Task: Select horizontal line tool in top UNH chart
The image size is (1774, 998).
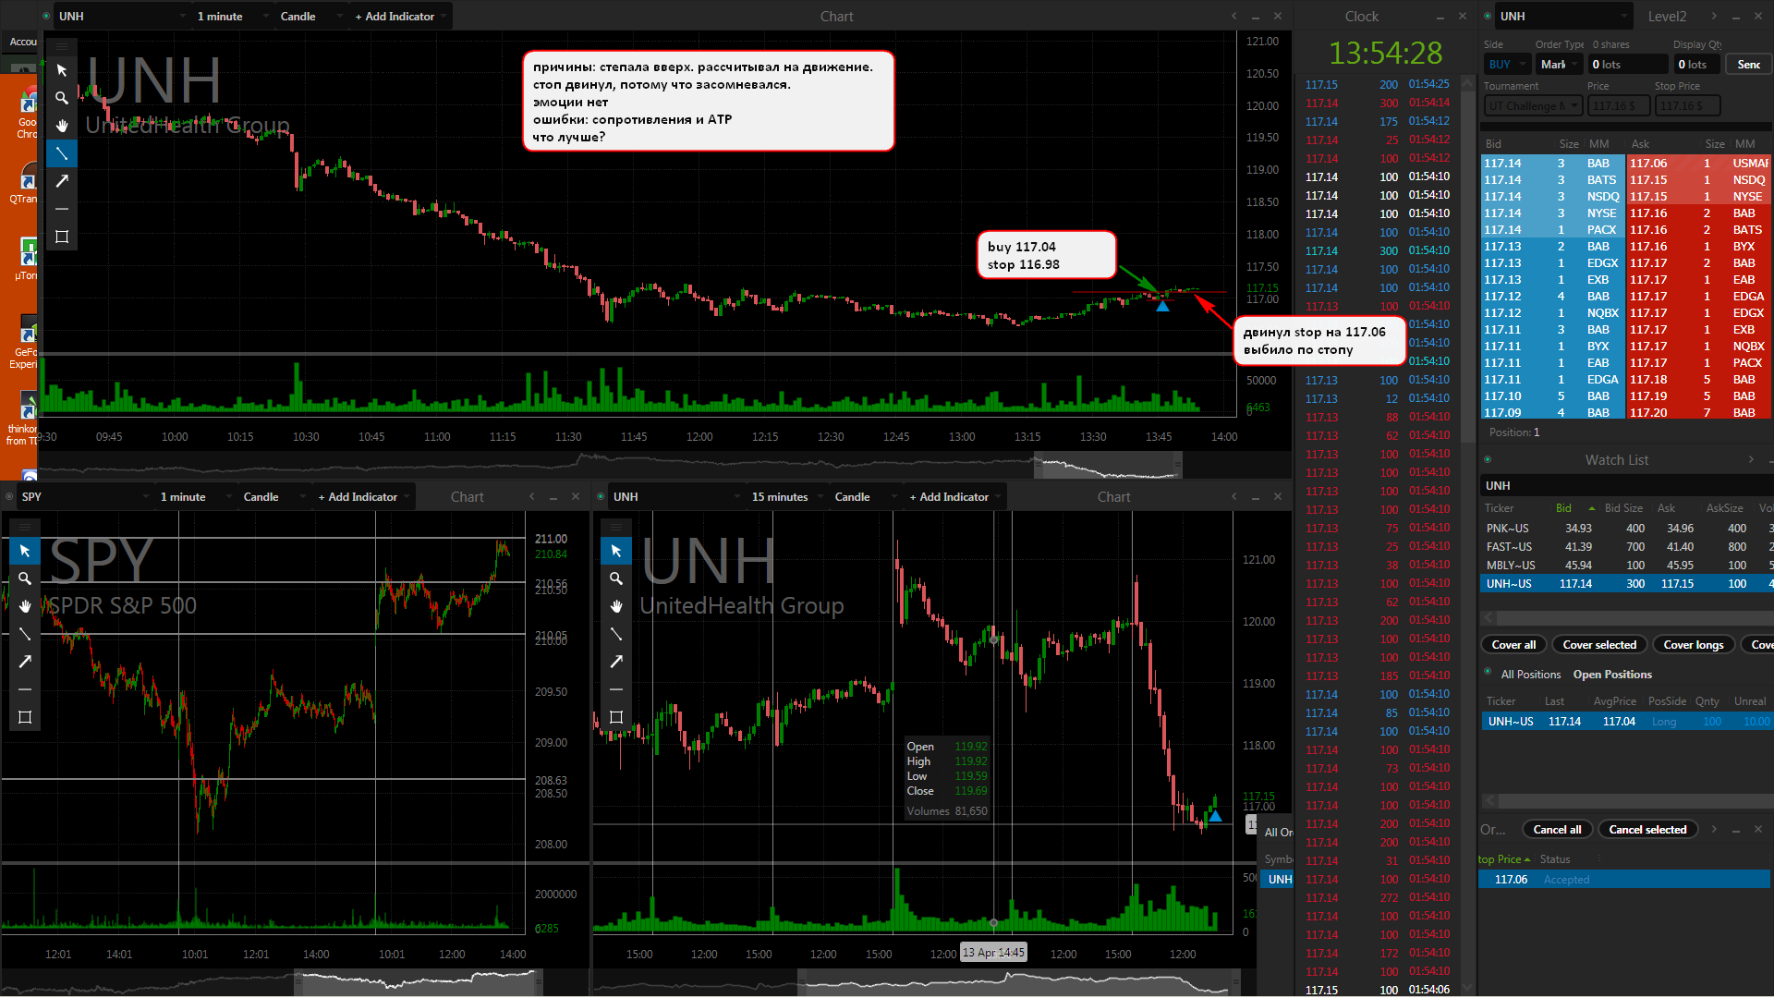Action: 62,209
